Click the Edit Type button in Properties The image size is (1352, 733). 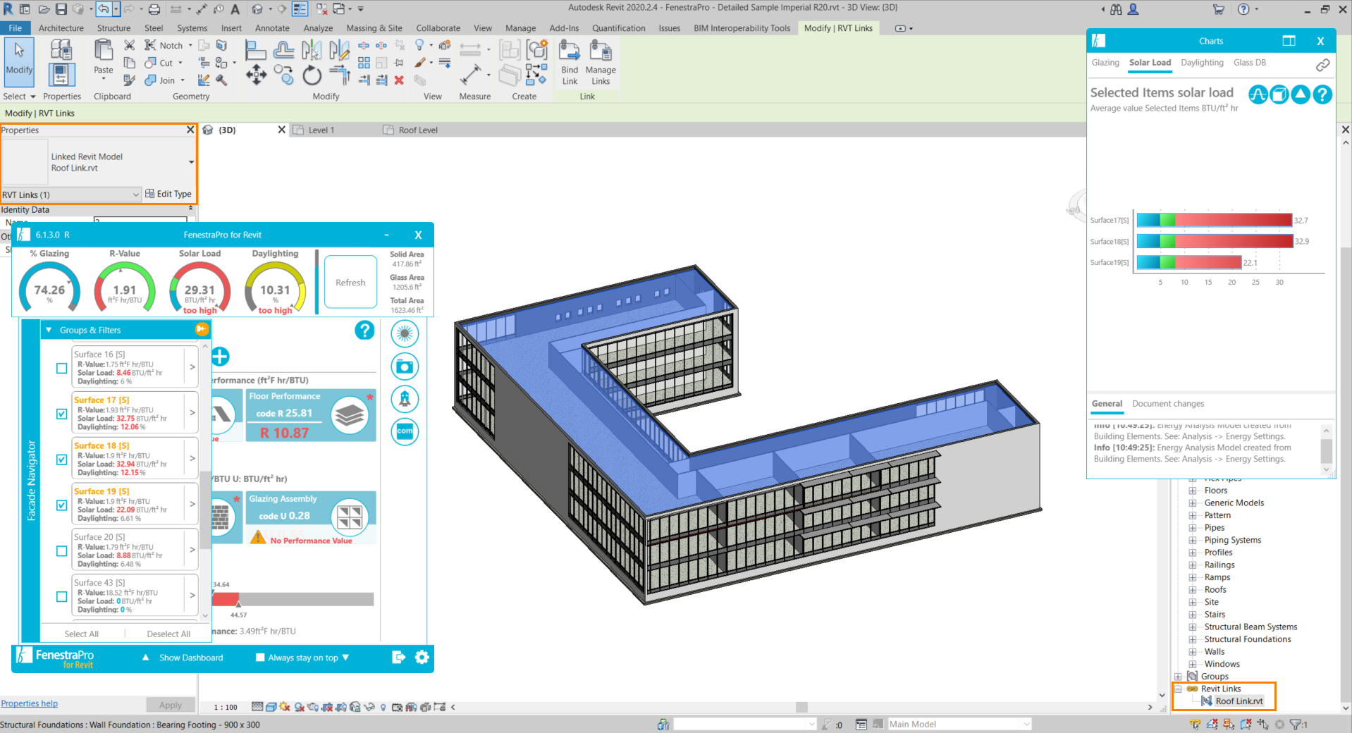tap(168, 194)
